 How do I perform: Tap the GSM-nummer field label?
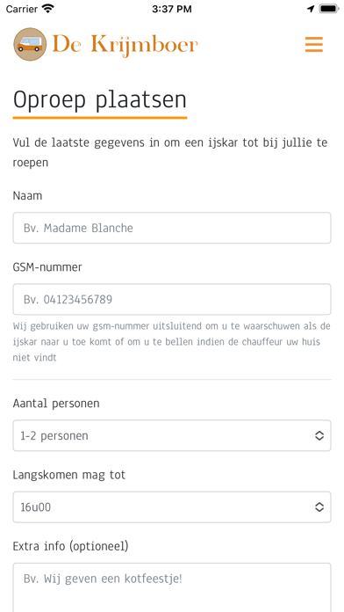click(x=47, y=267)
